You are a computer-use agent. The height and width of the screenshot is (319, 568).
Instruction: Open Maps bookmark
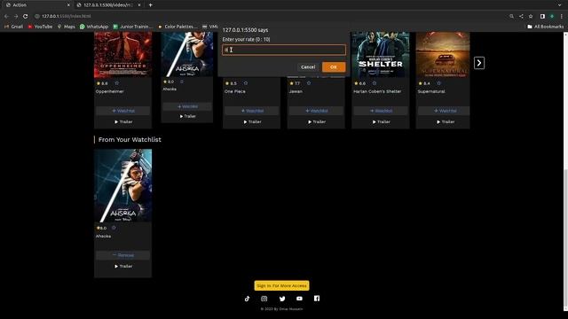[x=66, y=27]
